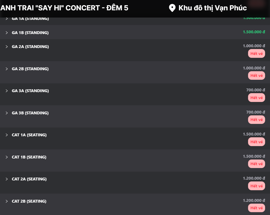Click Hết vé badge for GA 2A
The image size is (270, 215).
click(x=256, y=54)
